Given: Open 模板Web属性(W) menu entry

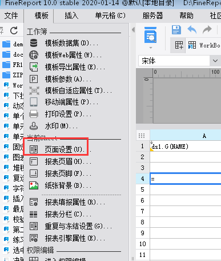Looking at the screenshot, I should coord(73,55).
